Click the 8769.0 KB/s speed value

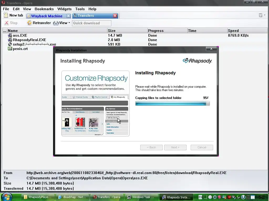point(238,35)
